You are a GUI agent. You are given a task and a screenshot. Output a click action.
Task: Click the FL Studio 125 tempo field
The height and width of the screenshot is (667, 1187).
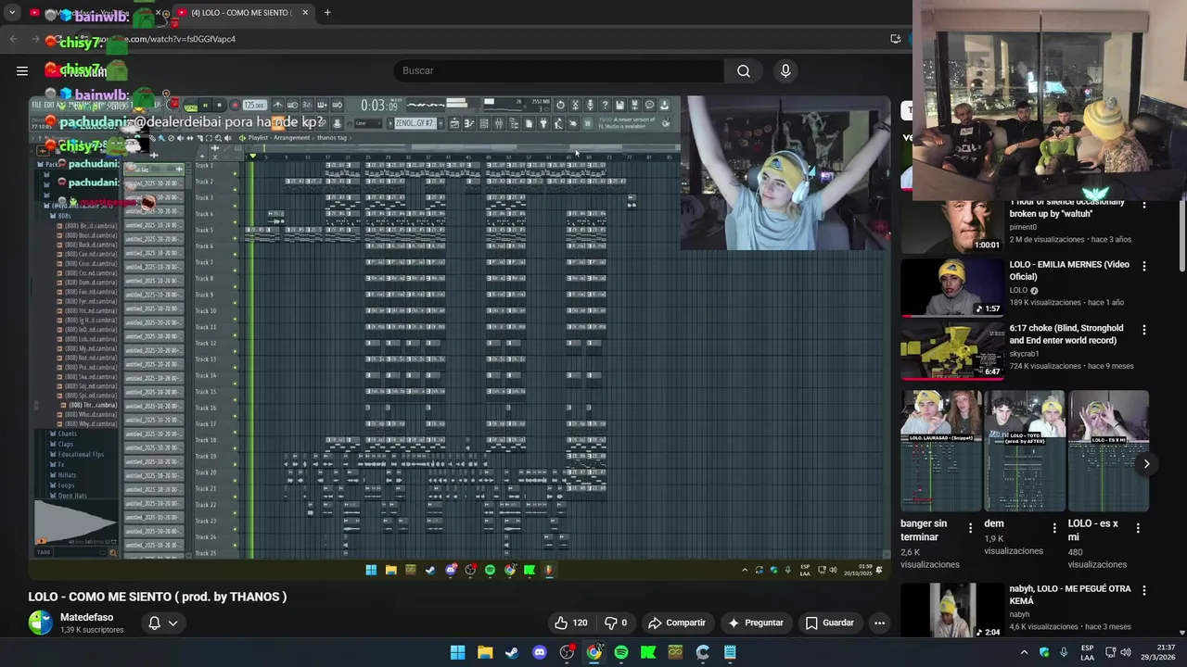point(254,105)
